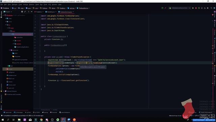This screenshot has height=122, width=216.
Task: Open File Explorer from the taskbar
Action: pos(19,120)
